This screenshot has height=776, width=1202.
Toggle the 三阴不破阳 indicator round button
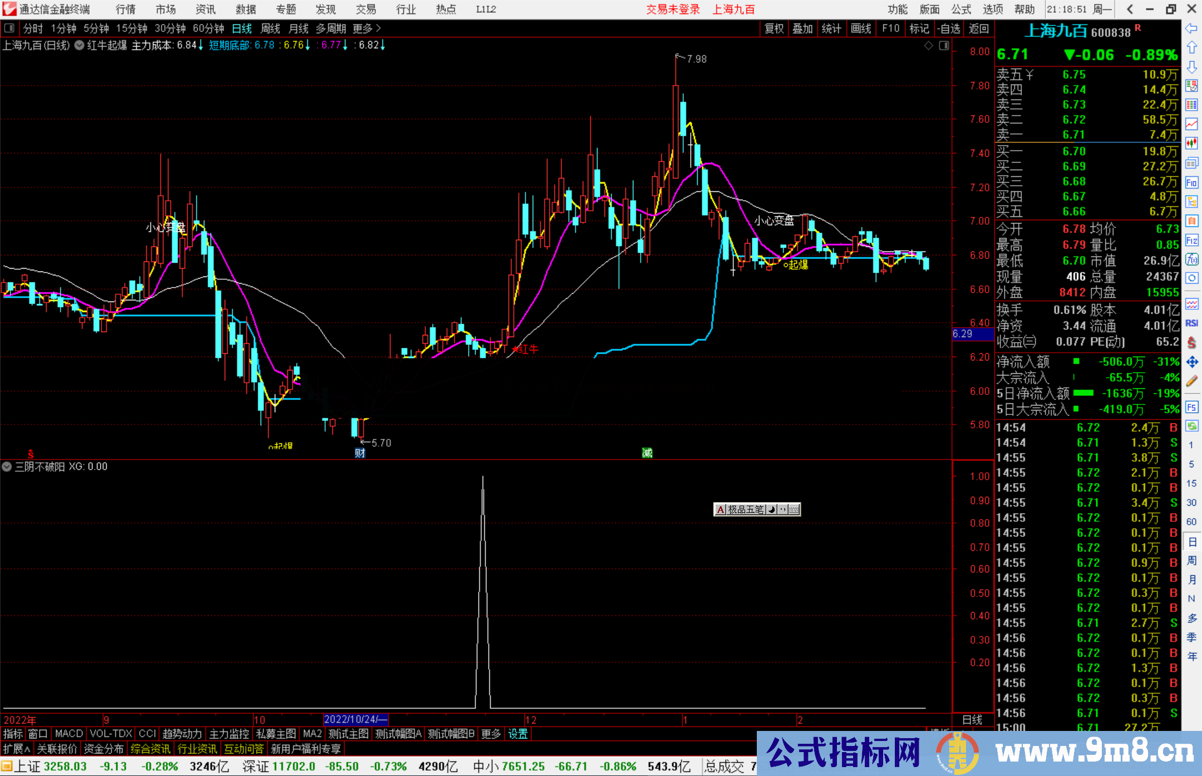(7, 467)
